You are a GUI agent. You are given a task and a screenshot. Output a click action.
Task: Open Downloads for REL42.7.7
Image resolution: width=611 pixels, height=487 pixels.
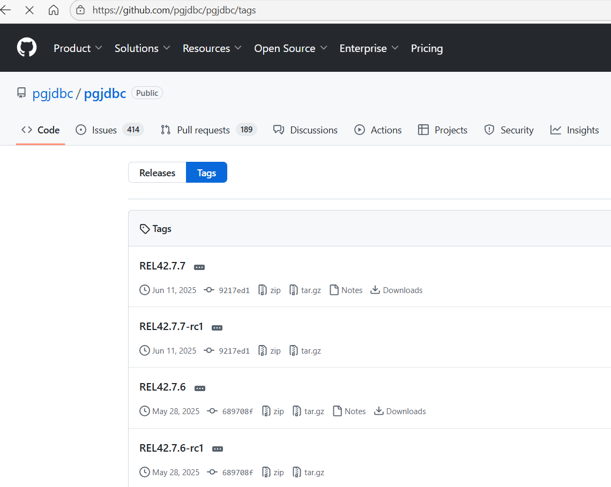click(396, 290)
